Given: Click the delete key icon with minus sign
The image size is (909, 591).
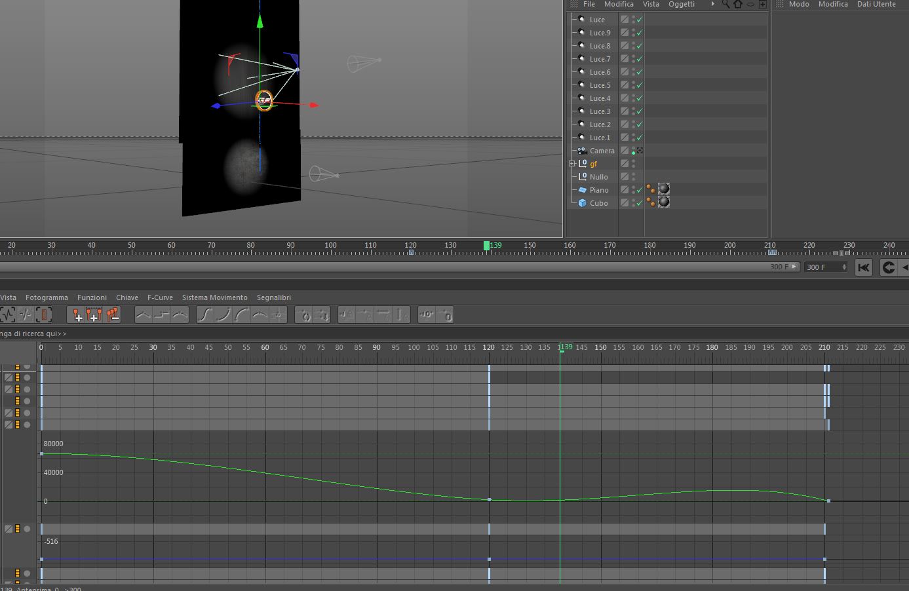Looking at the screenshot, I should pos(113,315).
